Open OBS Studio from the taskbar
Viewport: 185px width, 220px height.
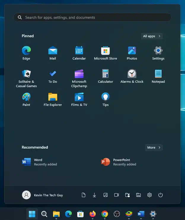[117, 214]
